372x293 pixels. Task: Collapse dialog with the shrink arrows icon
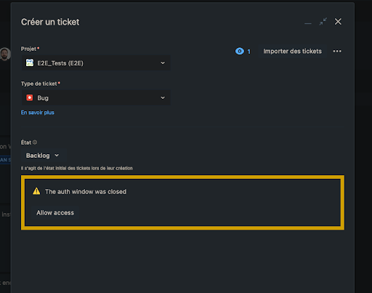[323, 22]
